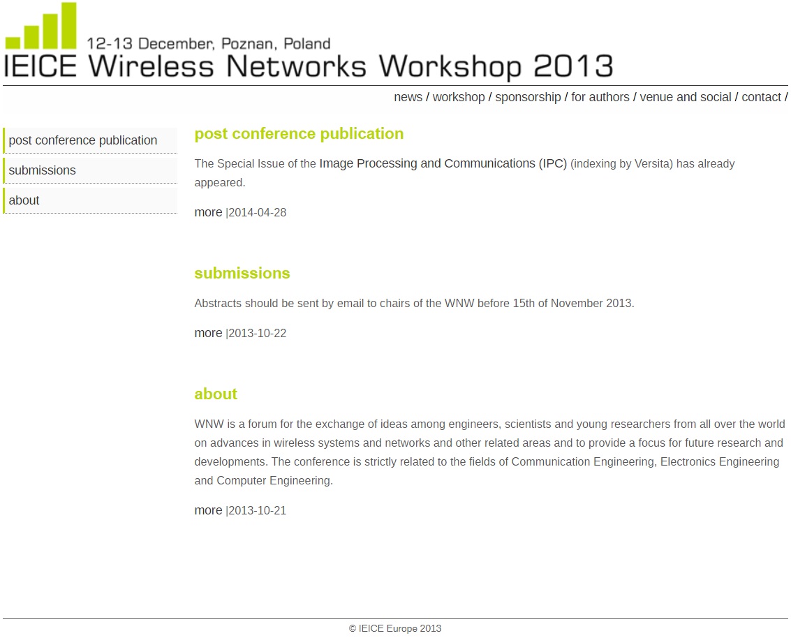
Task: Select about in the sidebar
Action: tap(24, 200)
